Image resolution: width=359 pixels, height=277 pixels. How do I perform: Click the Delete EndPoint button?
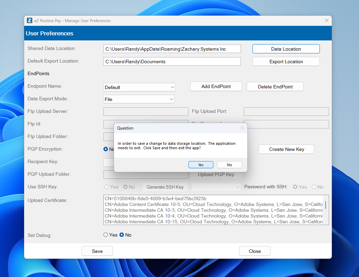coord(275,87)
